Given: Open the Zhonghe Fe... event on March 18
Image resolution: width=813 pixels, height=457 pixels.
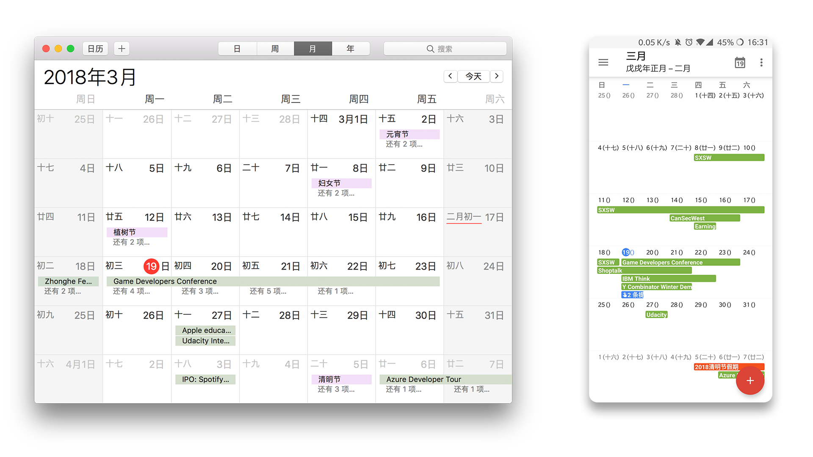Looking at the screenshot, I should pos(68,281).
